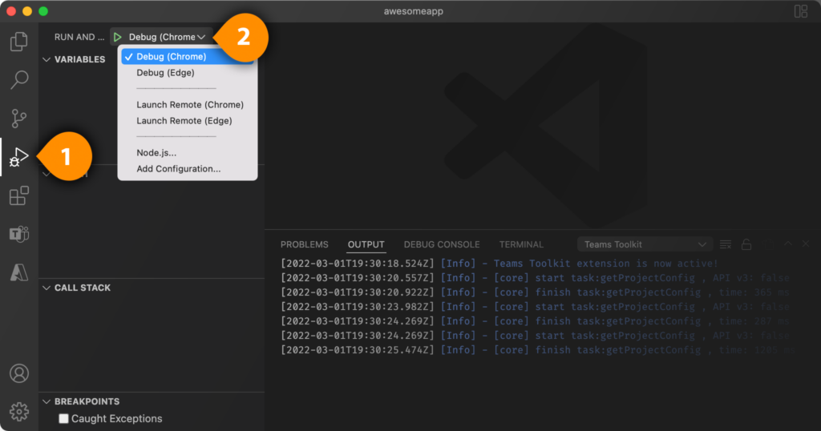Click Add Configuration... in the dropdown
This screenshot has height=431, width=821.
coord(178,169)
